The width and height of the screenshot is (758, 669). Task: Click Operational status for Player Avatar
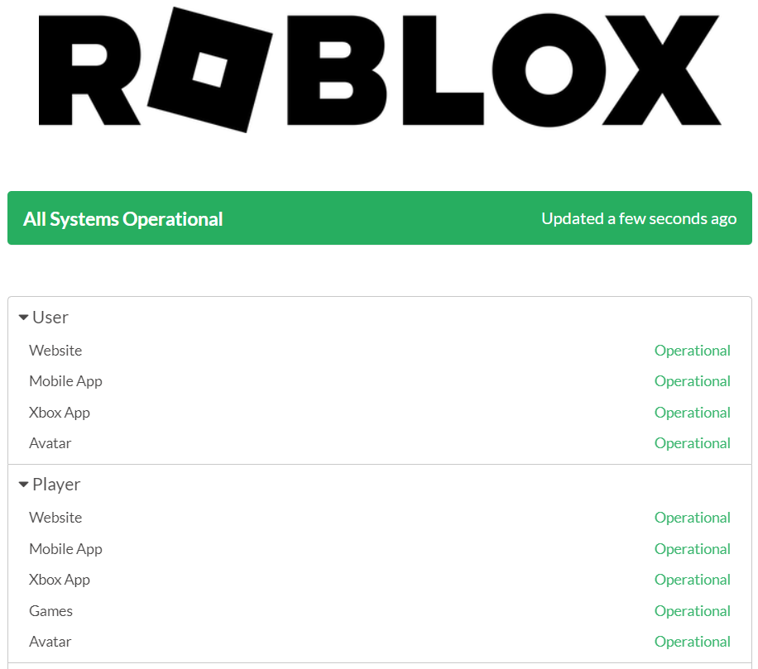click(693, 642)
